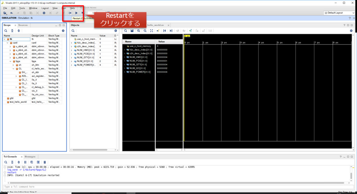Collapse the CL node under fpga
Viewport: 357px width, 194px height.
pos(13,68)
